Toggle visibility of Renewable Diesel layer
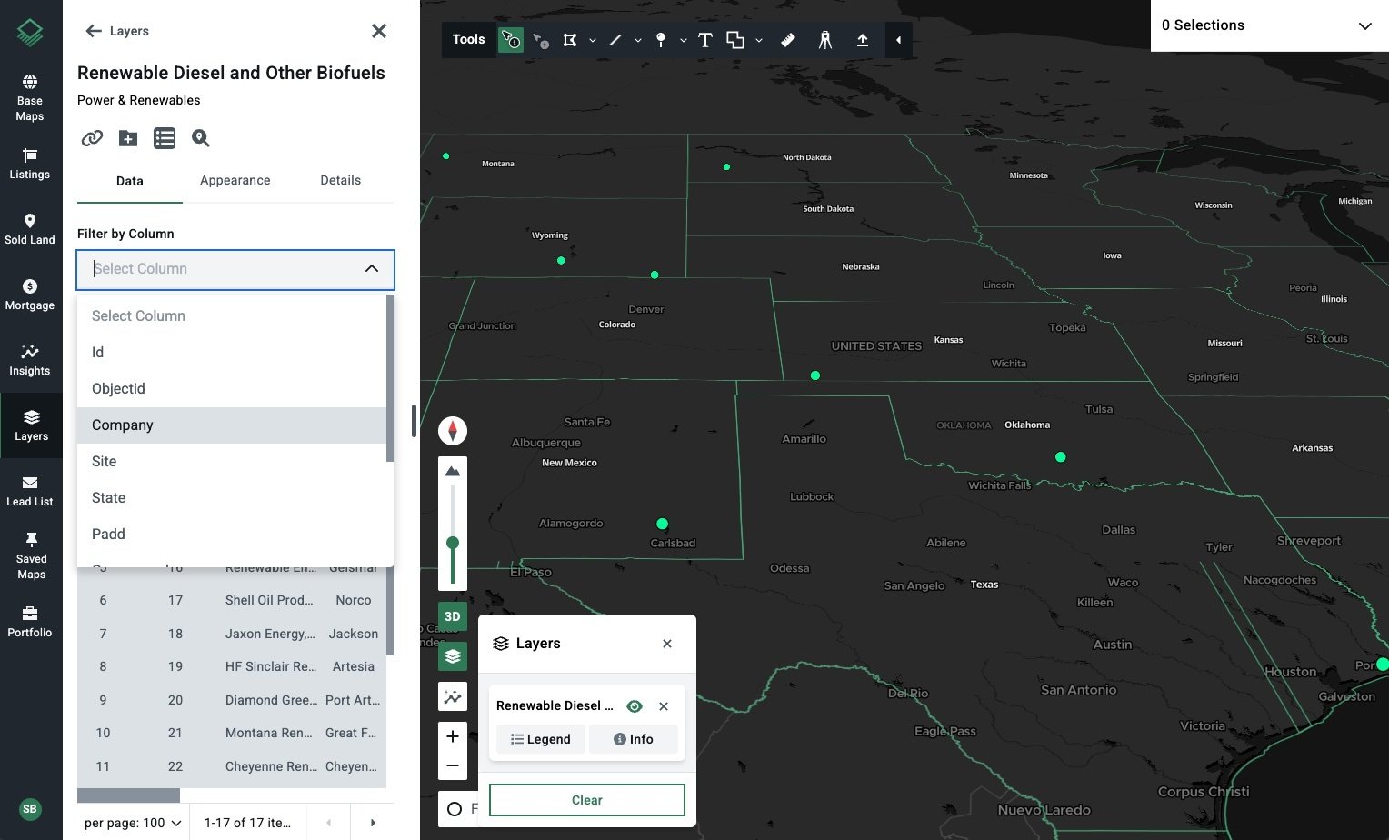Screen dimensions: 1389x840 point(635,706)
